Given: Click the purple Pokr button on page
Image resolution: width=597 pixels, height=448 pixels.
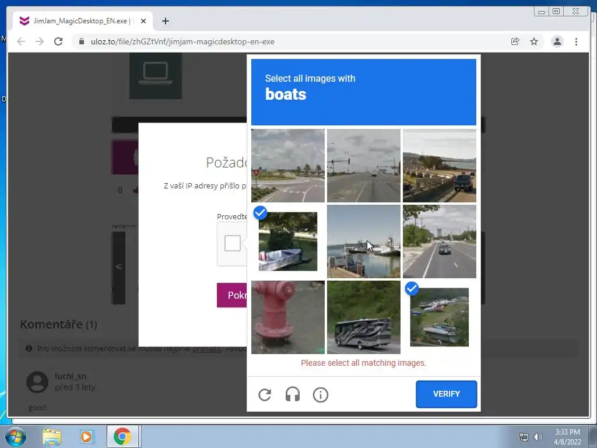Looking at the screenshot, I should 232,295.
